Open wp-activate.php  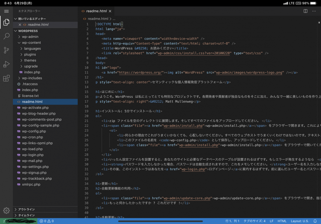tap(45, 108)
